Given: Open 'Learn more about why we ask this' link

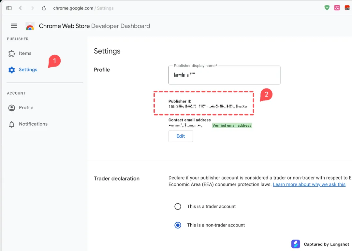Looking at the screenshot, I should coord(309,184).
